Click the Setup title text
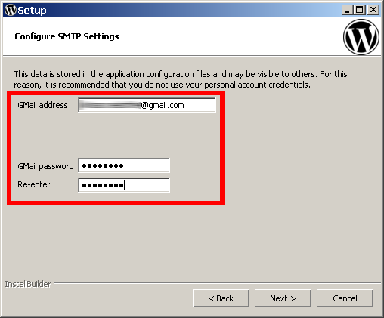The image size is (384, 318). [x=32, y=11]
